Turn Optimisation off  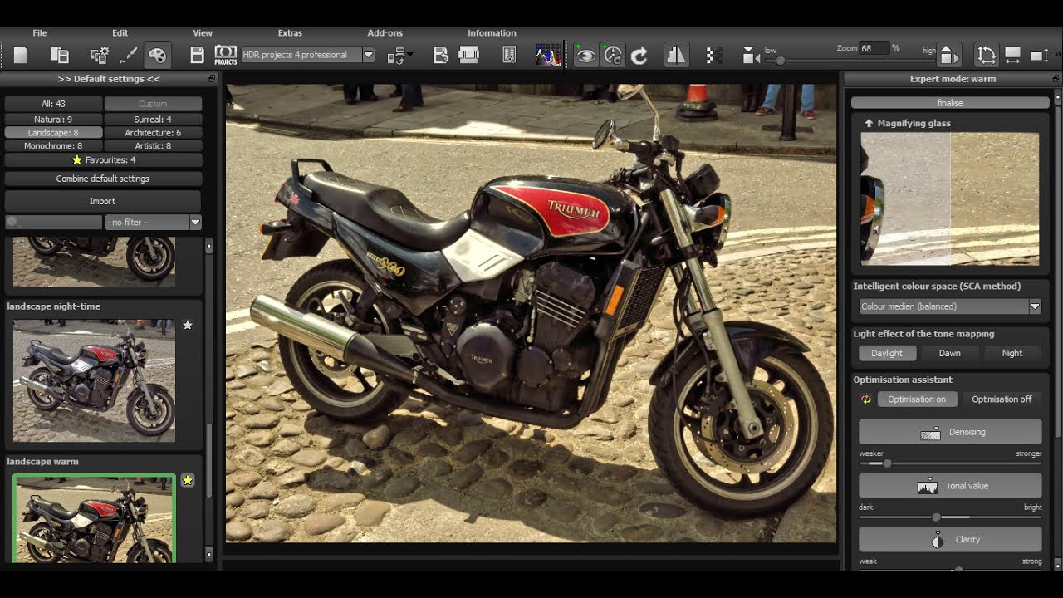click(x=1002, y=399)
